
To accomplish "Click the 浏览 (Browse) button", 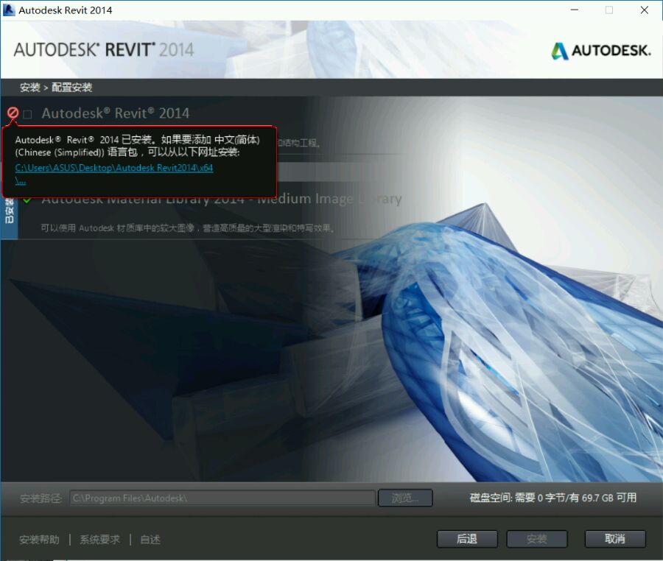I will 405,498.
